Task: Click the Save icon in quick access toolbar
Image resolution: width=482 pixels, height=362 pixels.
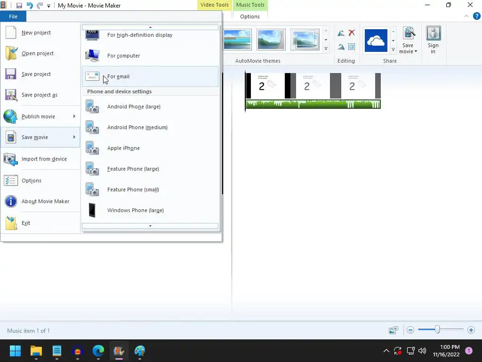Action: point(19,6)
